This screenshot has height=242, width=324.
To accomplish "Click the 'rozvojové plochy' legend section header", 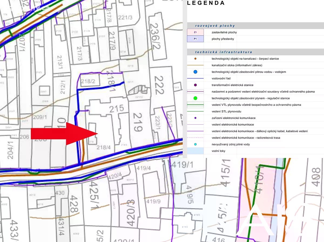I will point(215,26).
